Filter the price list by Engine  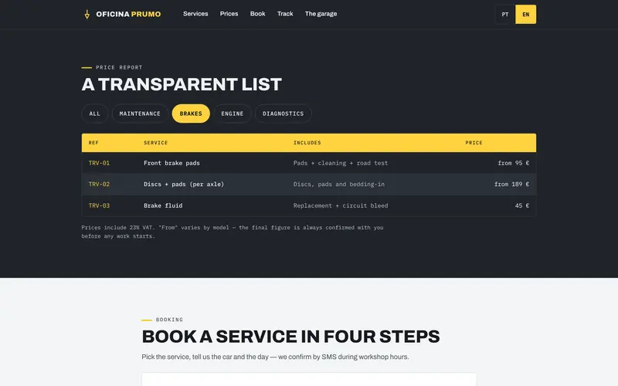click(x=233, y=113)
